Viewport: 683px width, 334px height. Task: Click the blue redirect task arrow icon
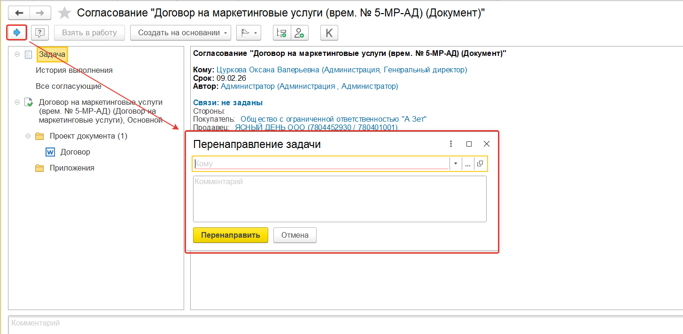click(x=17, y=32)
